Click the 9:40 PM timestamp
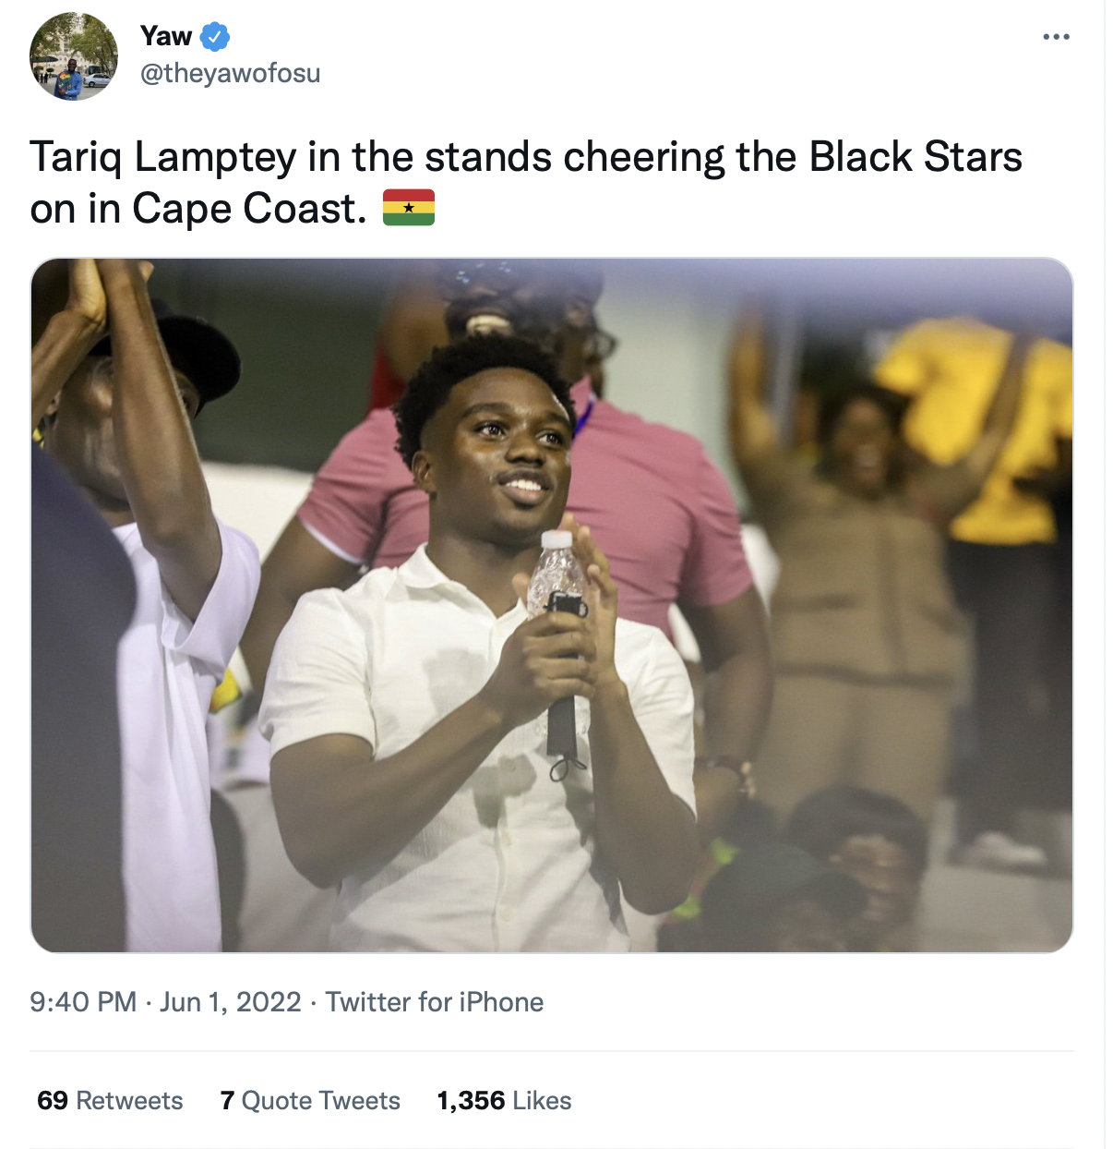This screenshot has height=1149, width=1113. [x=83, y=1002]
